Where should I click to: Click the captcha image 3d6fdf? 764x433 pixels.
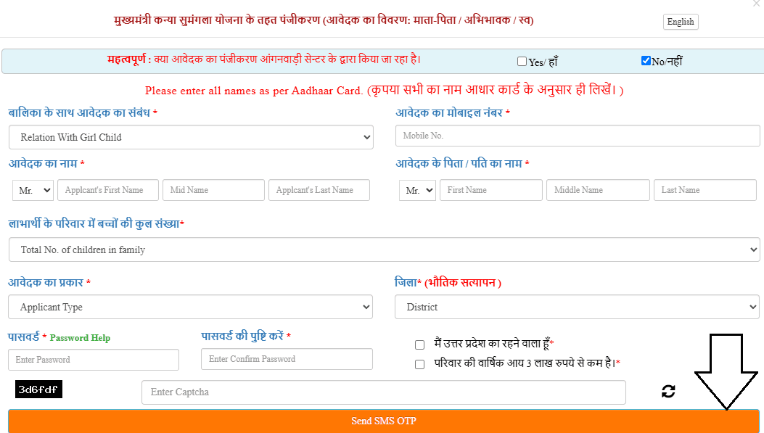pos(38,389)
